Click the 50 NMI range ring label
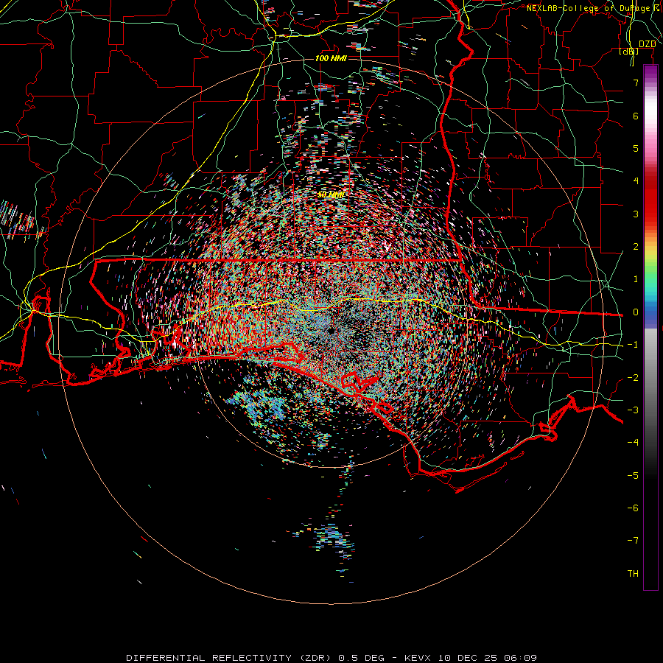This screenshot has height=663, width=663. click(x=331, y=195)
